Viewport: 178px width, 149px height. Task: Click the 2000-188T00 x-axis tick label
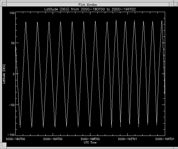click(90, 139)
